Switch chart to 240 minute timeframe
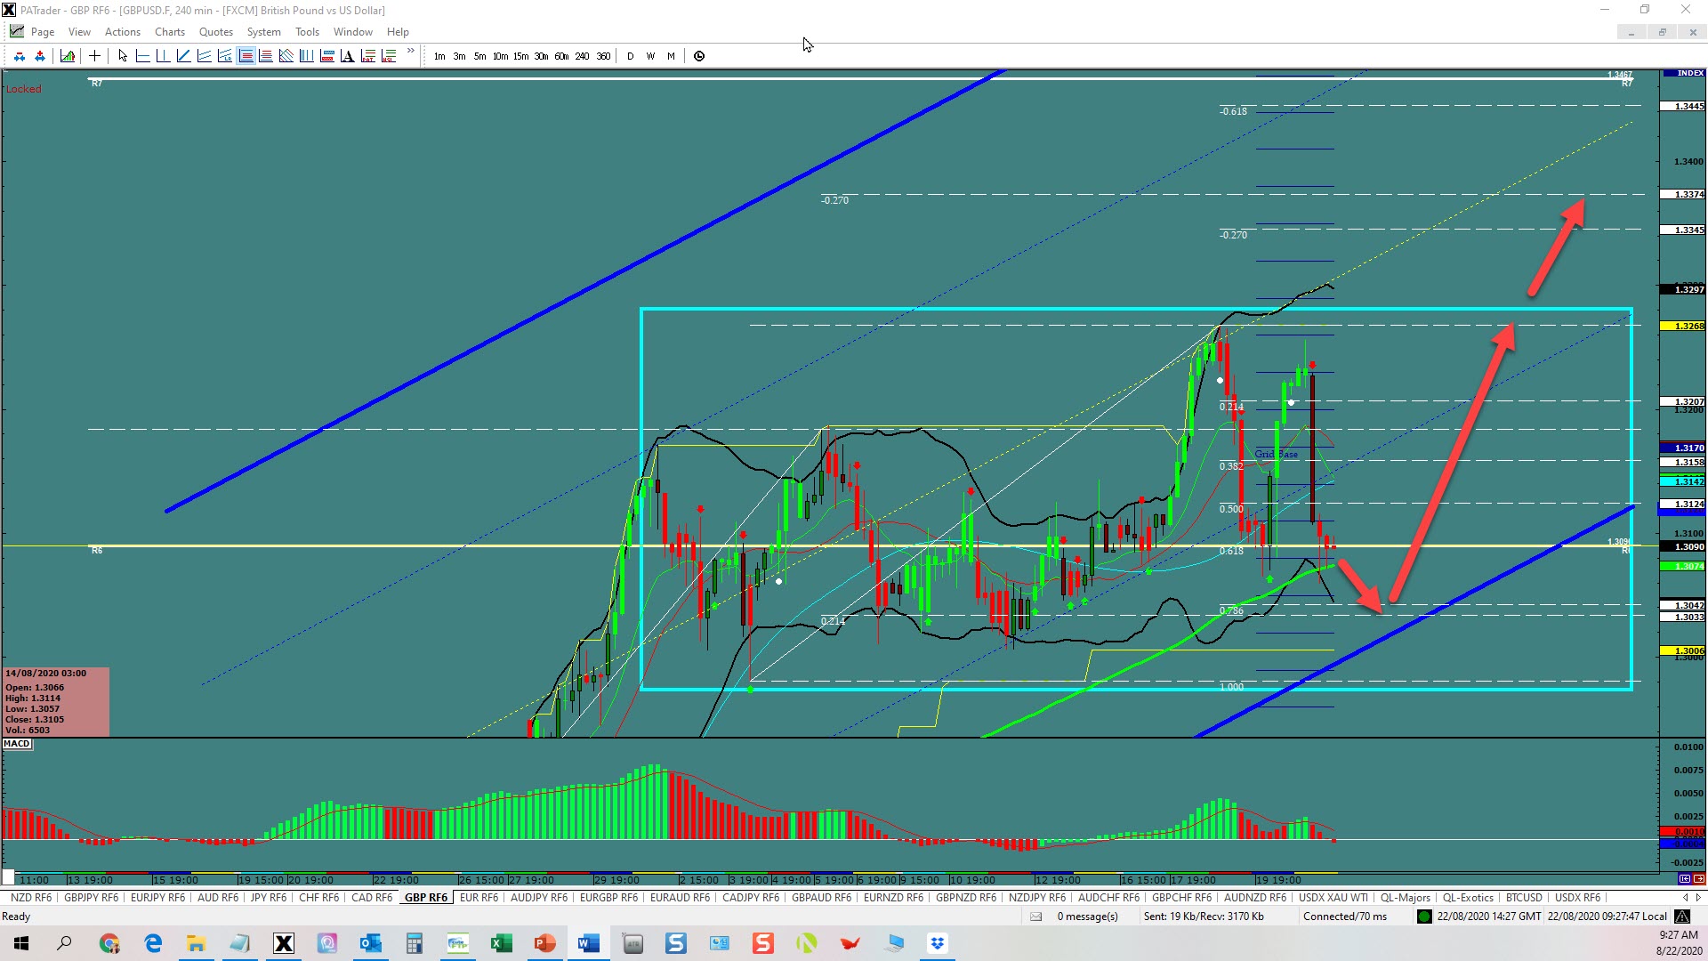Screen dimensions: 1708x961 pyautogui.click(x=582, y=56)
